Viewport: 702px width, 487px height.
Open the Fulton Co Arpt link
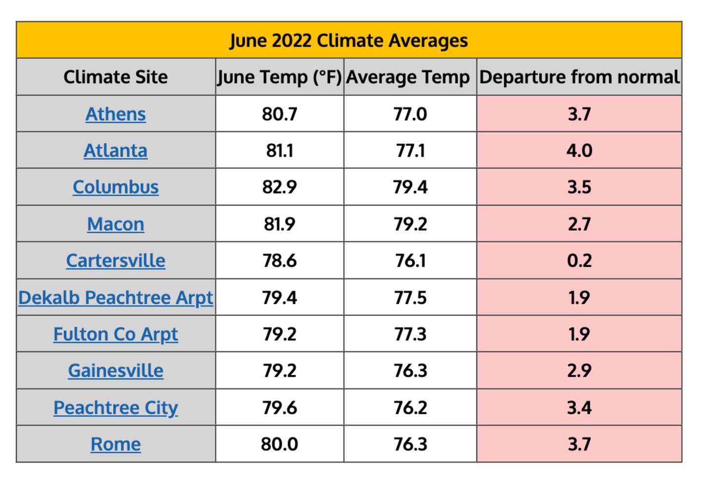(116, 334)
